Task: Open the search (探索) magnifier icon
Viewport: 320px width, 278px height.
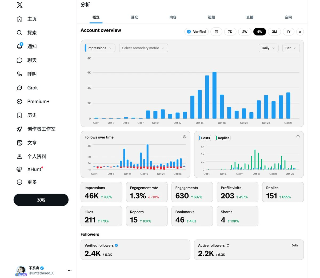Action: point(19,33)
